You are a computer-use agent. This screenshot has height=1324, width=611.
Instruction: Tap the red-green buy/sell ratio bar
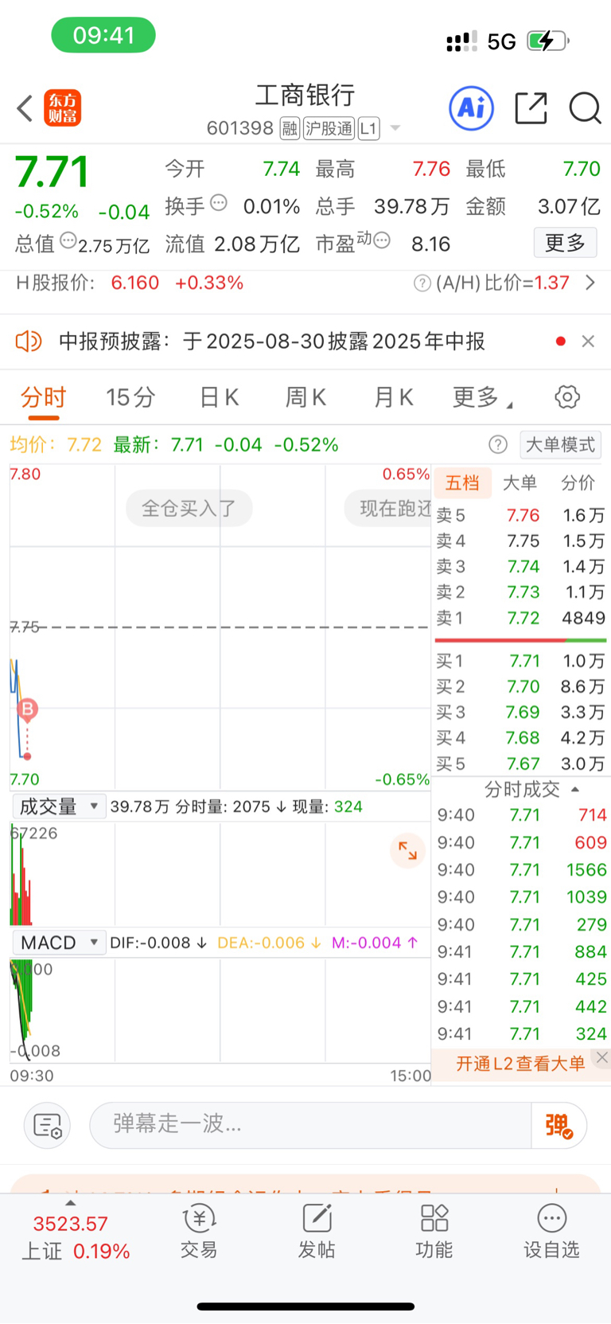click(520, 639)
